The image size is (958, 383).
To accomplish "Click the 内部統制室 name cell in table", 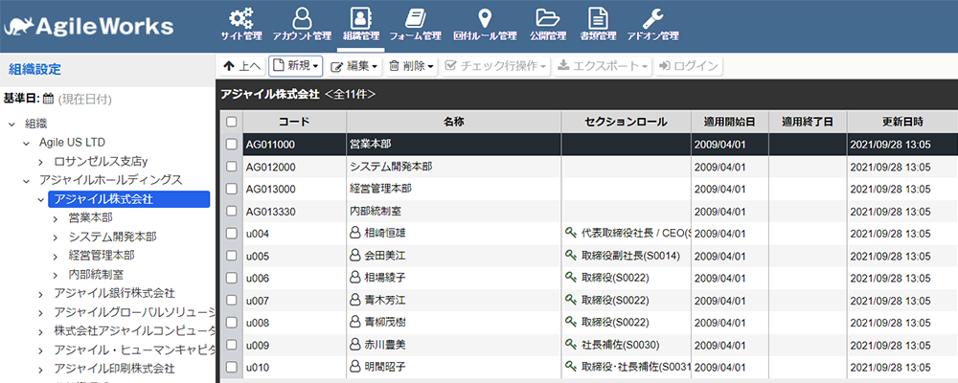I will (454, 211).
